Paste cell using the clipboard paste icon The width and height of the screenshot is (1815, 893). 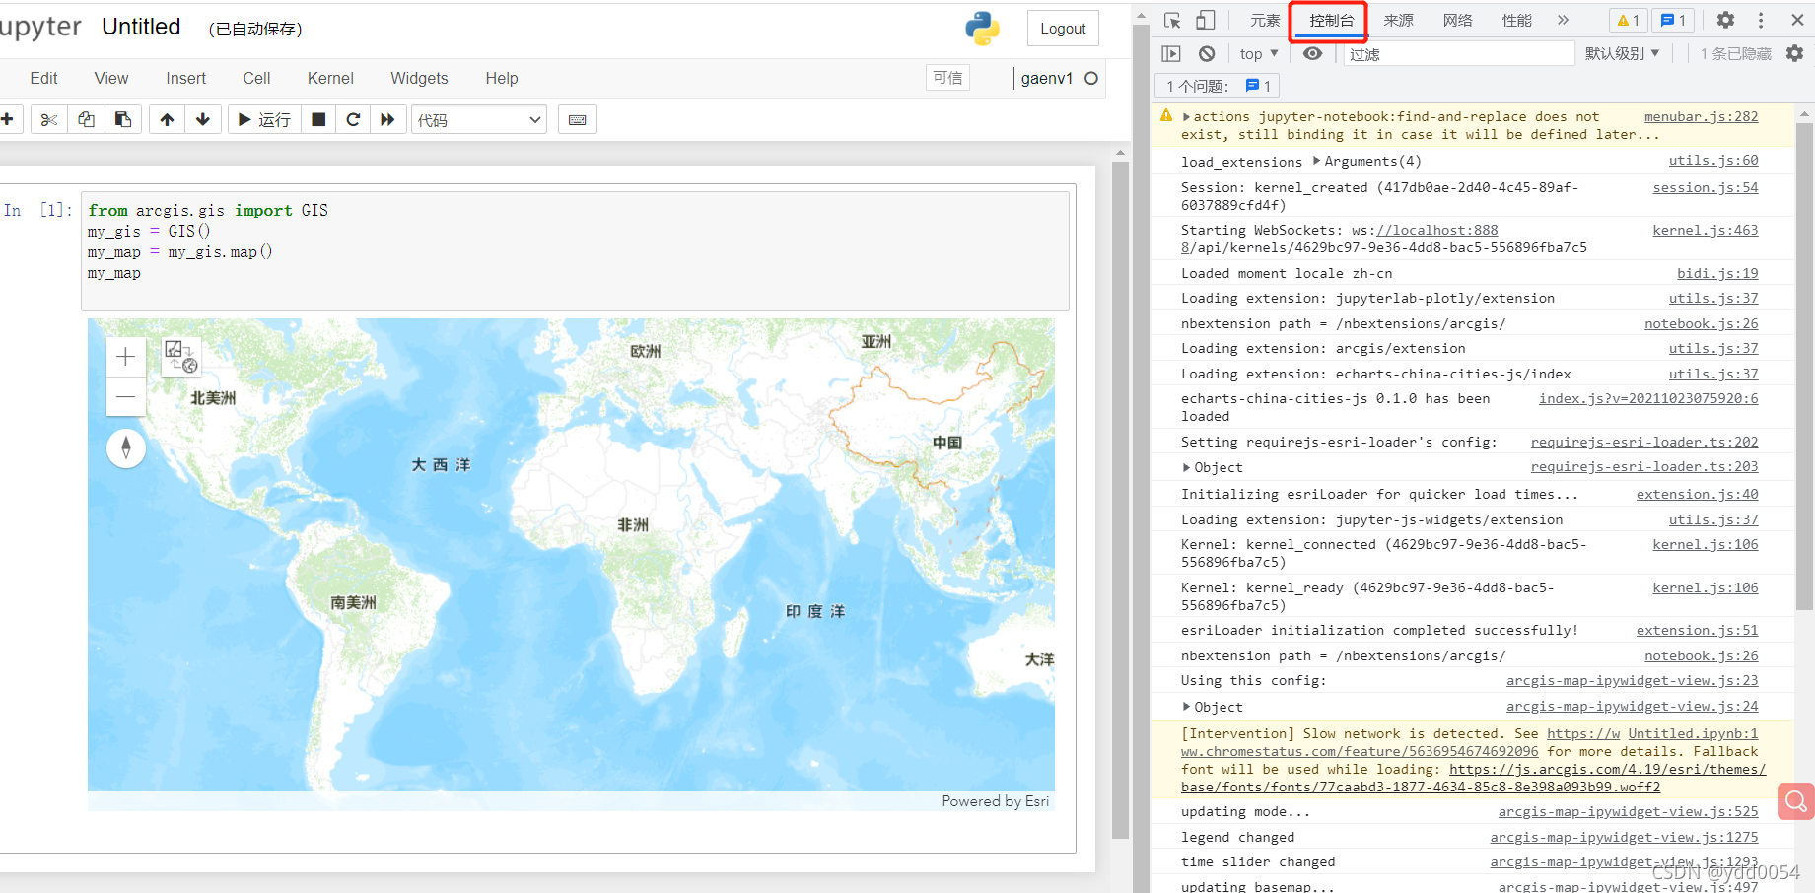(122, 119)
